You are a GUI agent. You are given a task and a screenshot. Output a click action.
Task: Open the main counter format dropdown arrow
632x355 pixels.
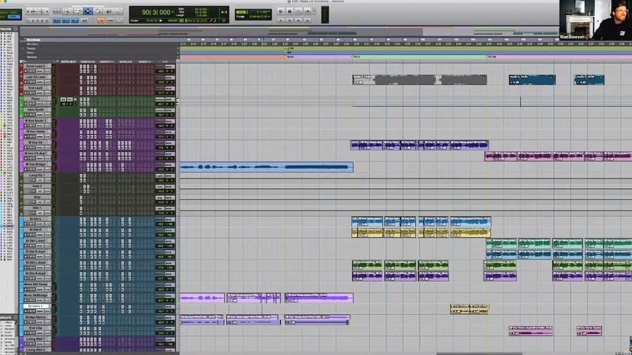click(x=172, y=12)
